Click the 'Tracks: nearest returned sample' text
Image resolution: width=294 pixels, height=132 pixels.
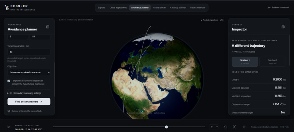264,127
